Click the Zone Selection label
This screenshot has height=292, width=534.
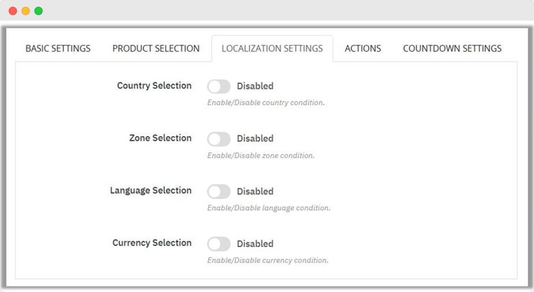coord(160,139)
